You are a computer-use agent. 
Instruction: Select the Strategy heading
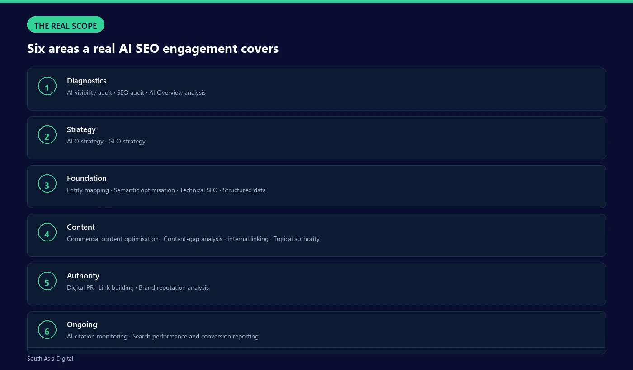pos(81,129)
